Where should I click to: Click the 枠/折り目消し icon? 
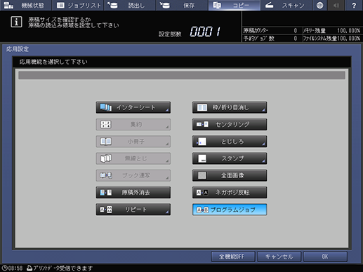click(202, 107)
